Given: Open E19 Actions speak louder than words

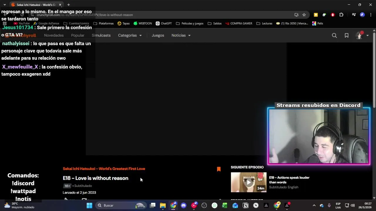Looking at the screenshot, I should (289, 180).
